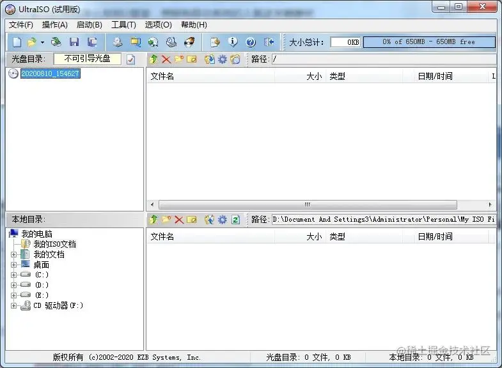Click the Save floppy disk toolbar icon
Image resolution: width=502 pixels, height=368 pixels.
74,42
